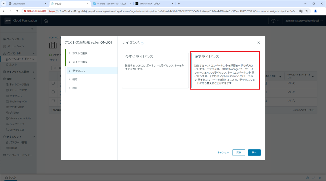Click the license help info icon
Image resolution: width=326 pixels, height=181 pixels.
click(x=142, y=43)
